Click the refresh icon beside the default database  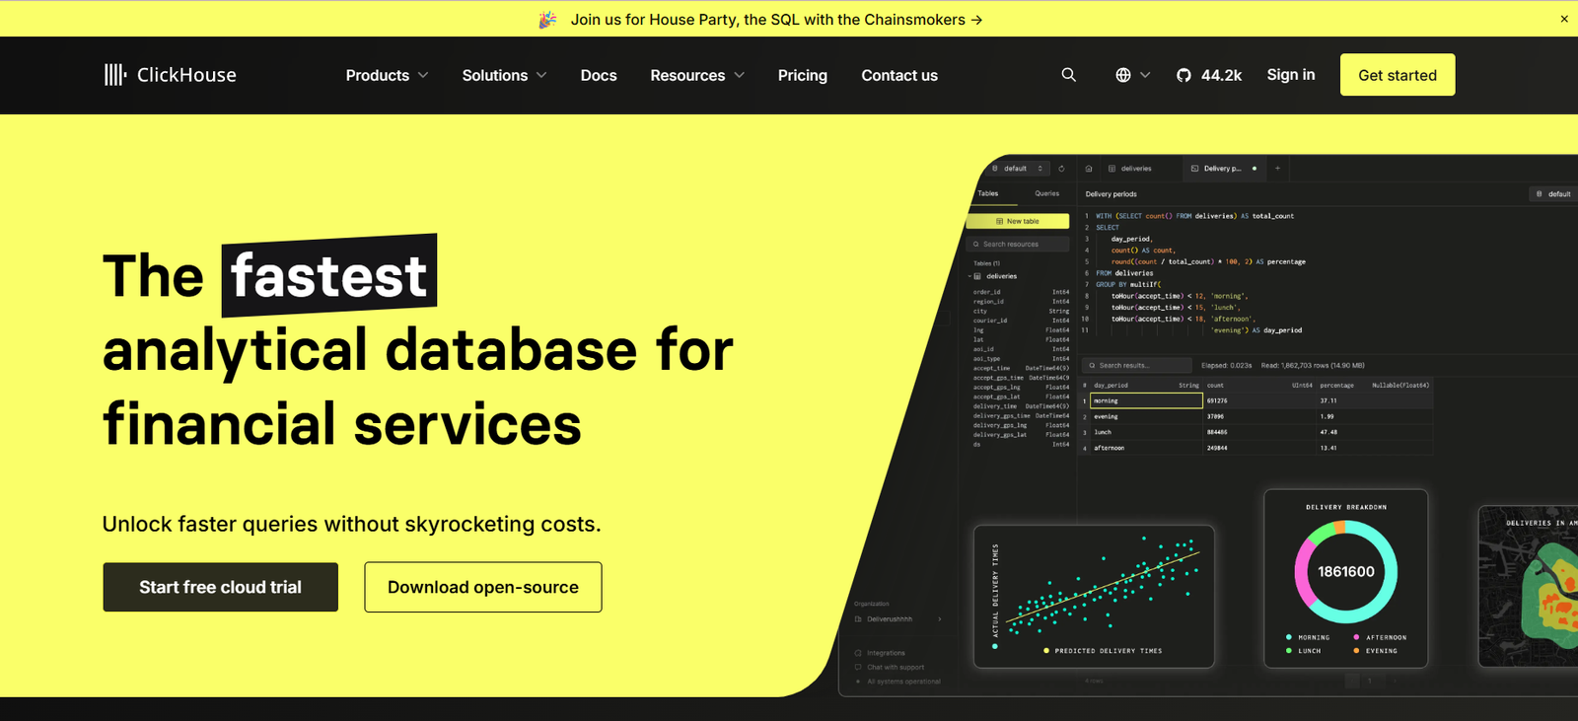pyautogui.click(x=1061, y=169)
